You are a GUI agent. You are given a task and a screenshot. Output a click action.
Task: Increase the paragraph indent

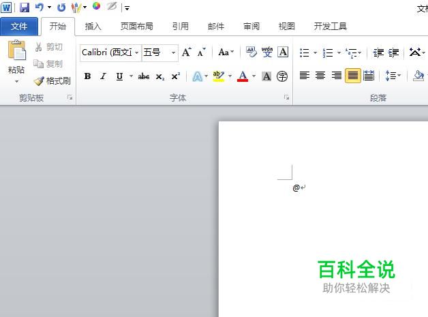coord(394,52)
